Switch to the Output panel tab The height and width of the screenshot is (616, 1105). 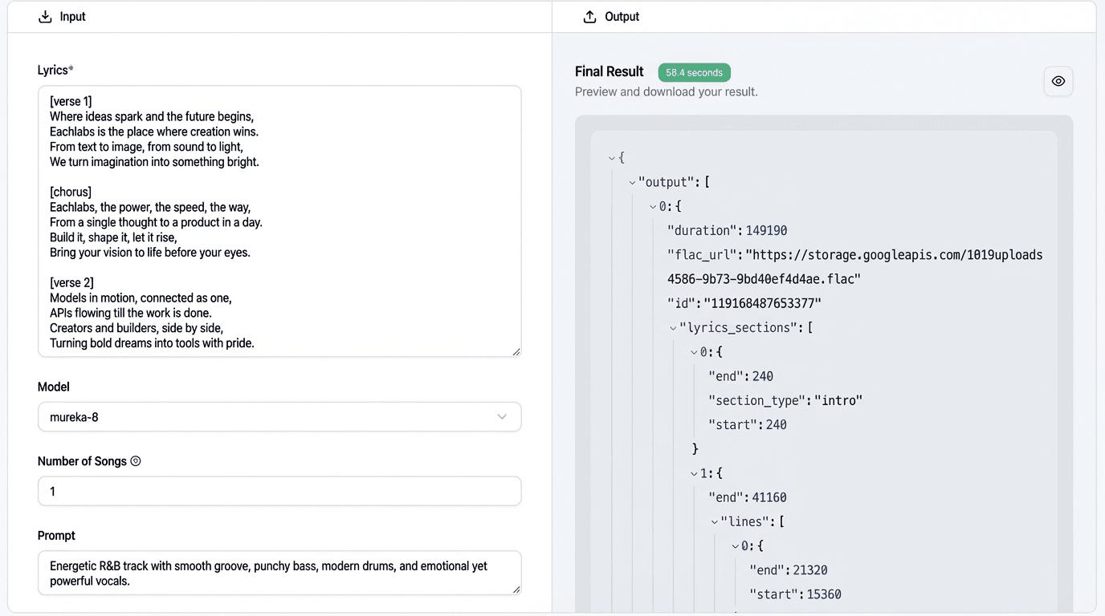point(622,17)
